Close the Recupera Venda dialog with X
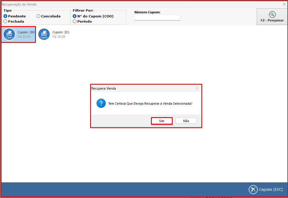This screenshot has height=198, width=288. 197,88
